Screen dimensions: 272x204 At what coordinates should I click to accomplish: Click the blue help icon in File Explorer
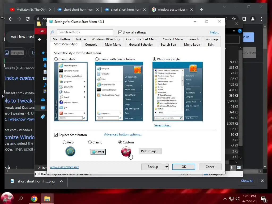coord(240,31)
